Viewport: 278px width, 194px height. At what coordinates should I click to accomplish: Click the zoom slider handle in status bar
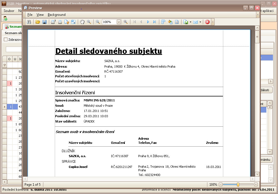click(238, 184)
